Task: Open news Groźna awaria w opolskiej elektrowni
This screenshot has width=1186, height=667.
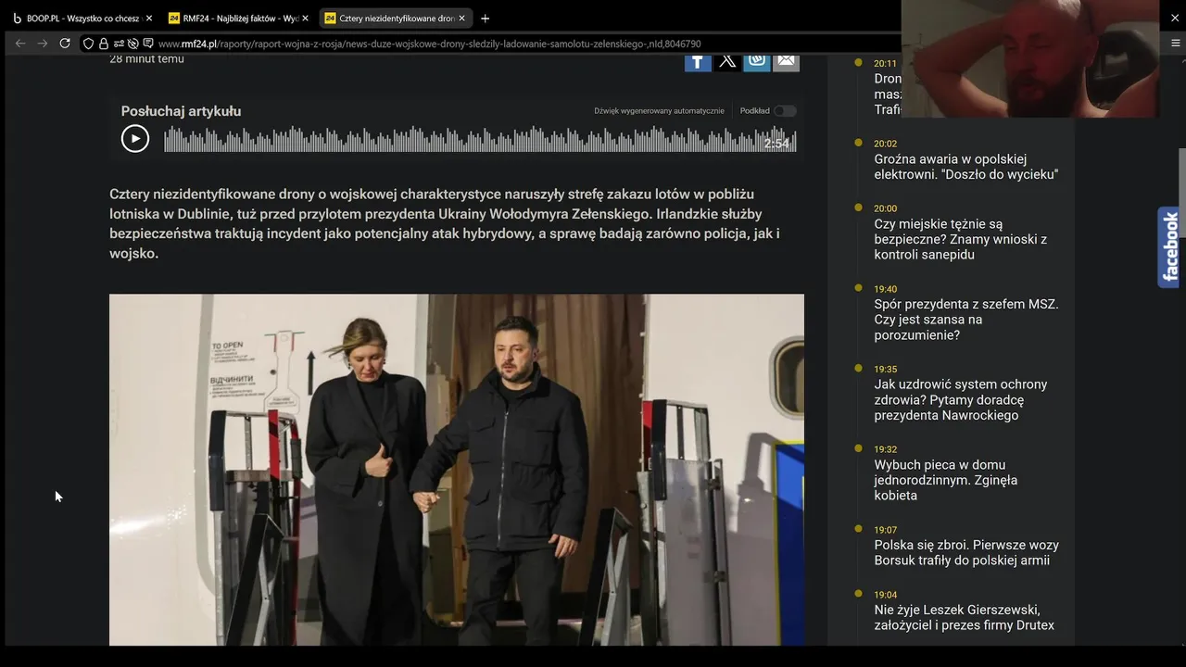Action: pos(965,167)
